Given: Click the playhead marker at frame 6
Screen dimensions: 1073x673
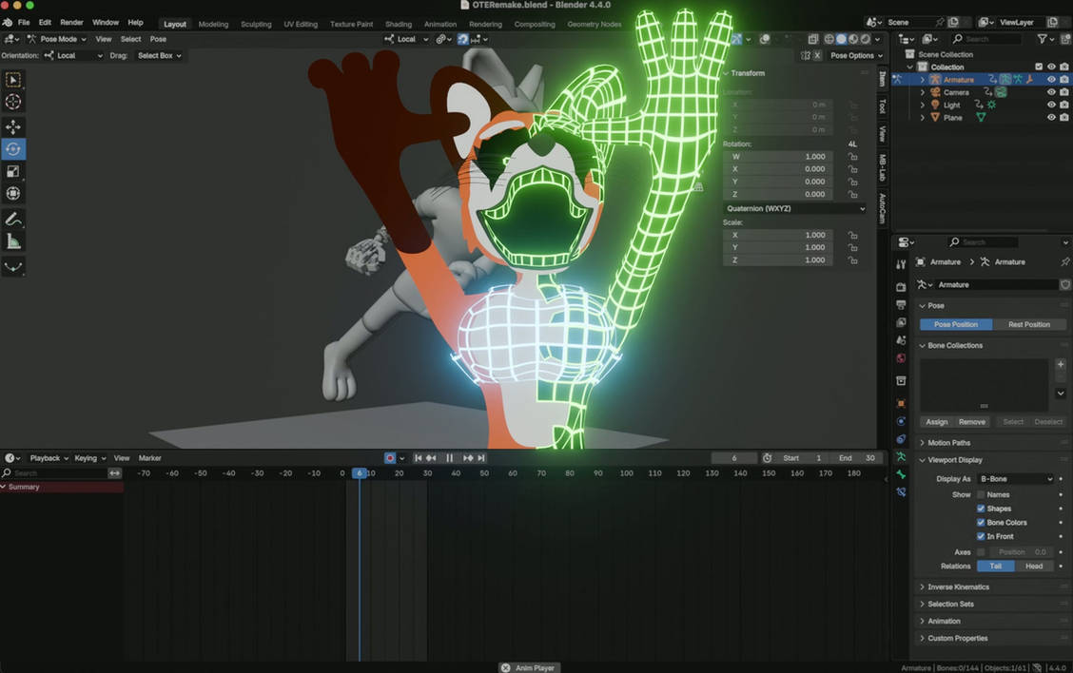Looking at the screenshot, I should point(360,473).
